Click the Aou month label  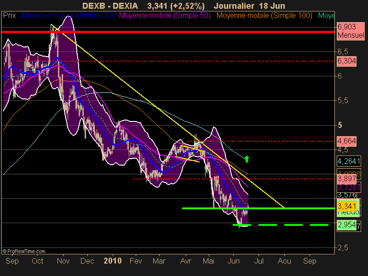coord(284,261)
